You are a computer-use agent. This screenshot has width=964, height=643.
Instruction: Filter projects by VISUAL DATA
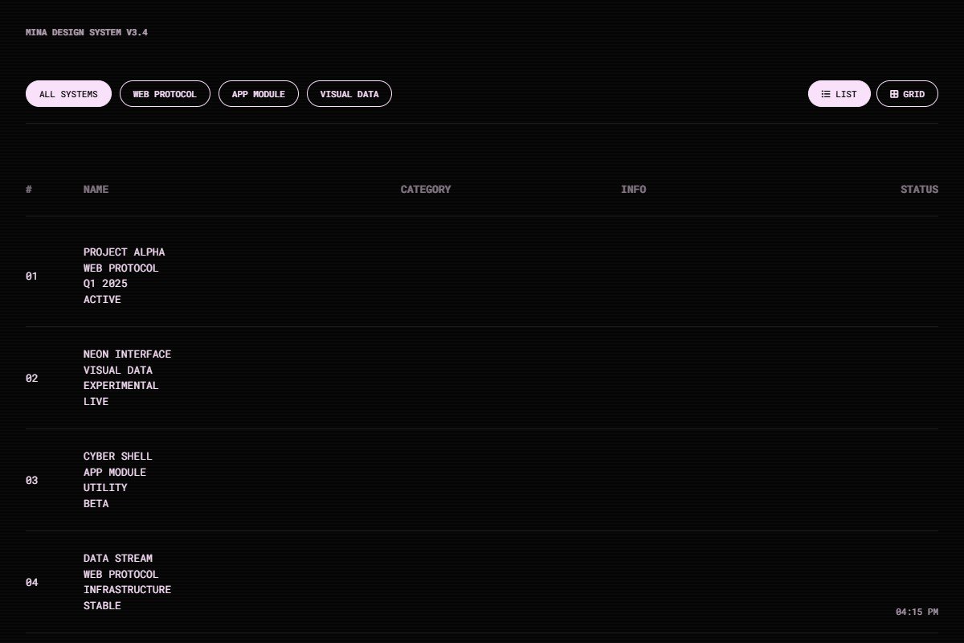349,93
